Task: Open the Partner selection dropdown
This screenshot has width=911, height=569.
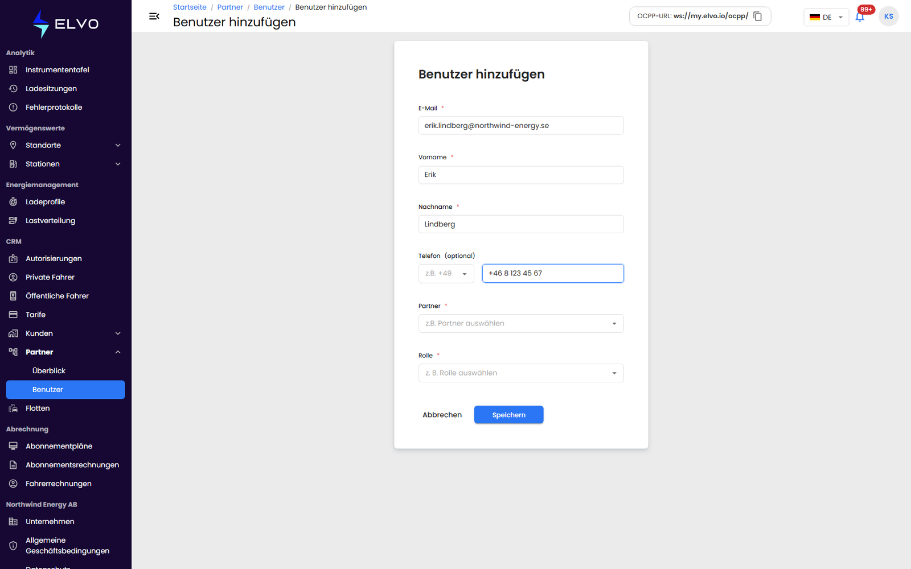Action: [521, 323]
